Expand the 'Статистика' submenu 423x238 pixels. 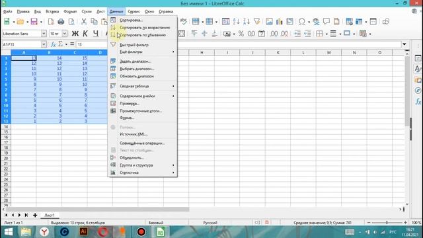point(143,173)
